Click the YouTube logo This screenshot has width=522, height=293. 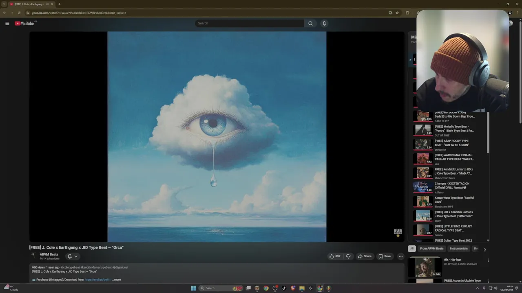[x=24, y=23]
